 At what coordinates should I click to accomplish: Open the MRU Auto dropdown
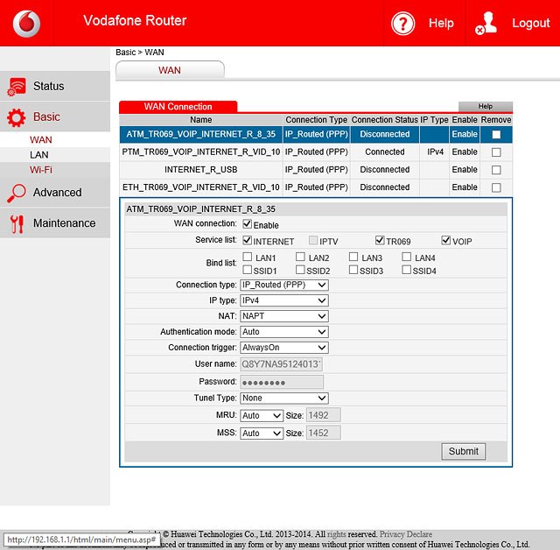(262, 416)
